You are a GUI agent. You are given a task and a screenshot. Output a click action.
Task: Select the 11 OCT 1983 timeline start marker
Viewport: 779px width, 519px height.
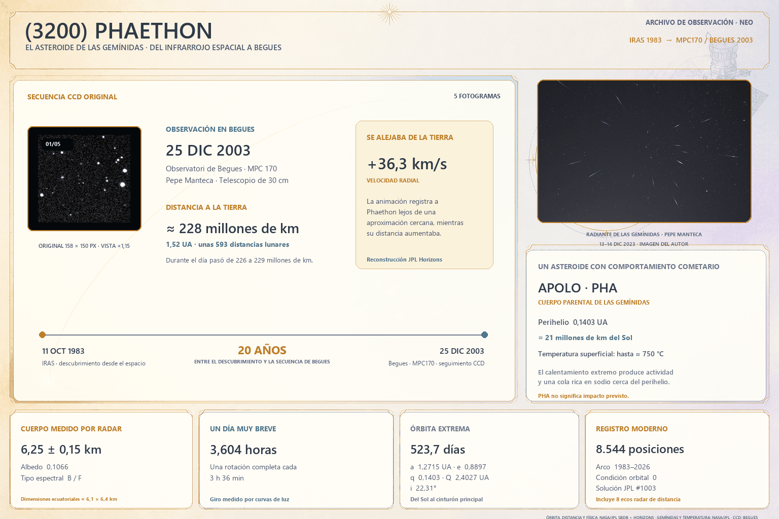pyautogui.click(x=43, y=335)
